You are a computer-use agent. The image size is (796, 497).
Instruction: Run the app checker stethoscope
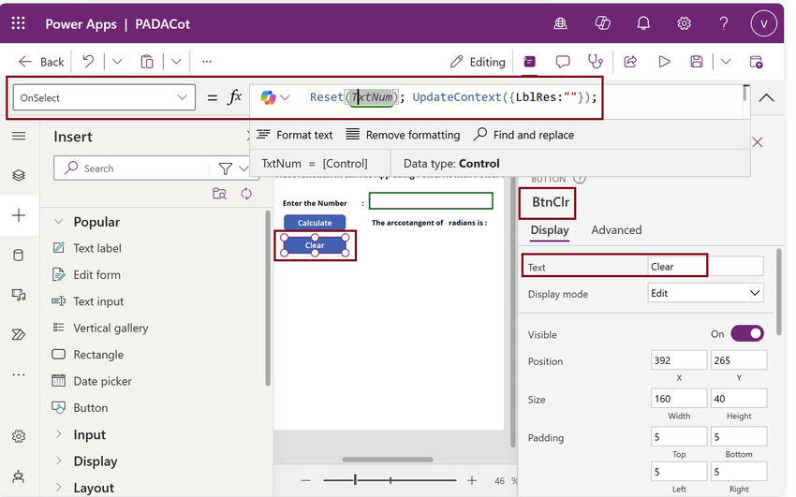tap(595, 62)
